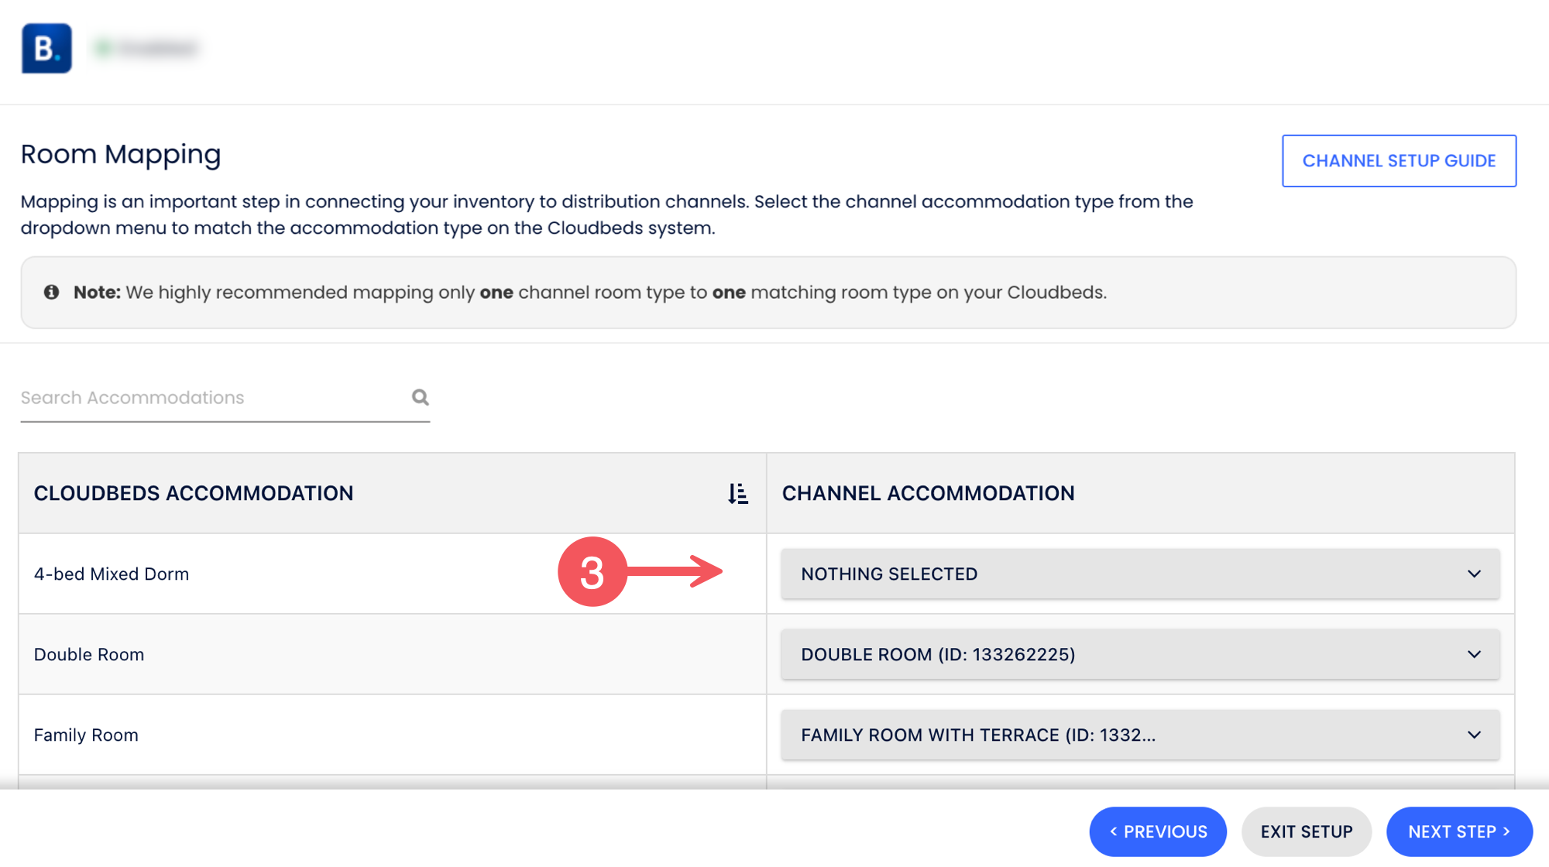
Task: Sort Cloudbeds Accommodation column with the sort icon
Action: click(737, 493)
